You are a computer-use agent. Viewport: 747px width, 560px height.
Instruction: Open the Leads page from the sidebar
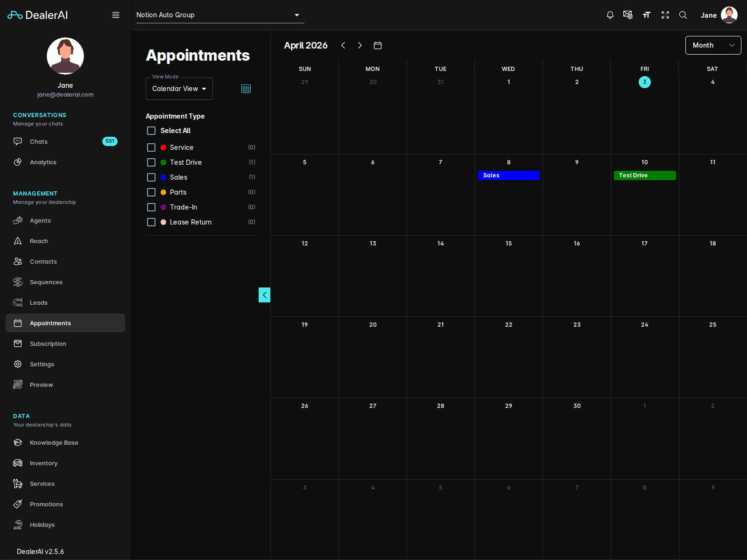pos(37,302)
